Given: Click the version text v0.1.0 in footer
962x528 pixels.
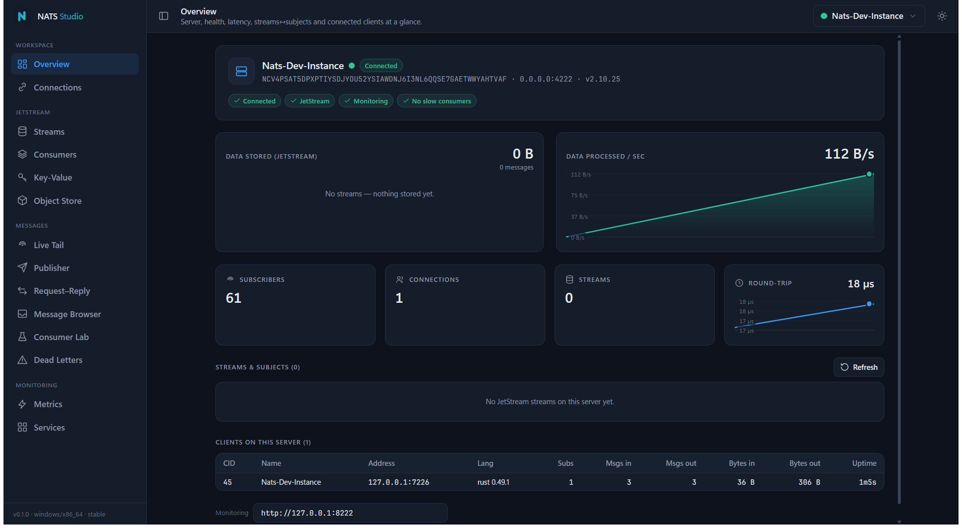Looking at the screenshot, I should tap(21, 515).
